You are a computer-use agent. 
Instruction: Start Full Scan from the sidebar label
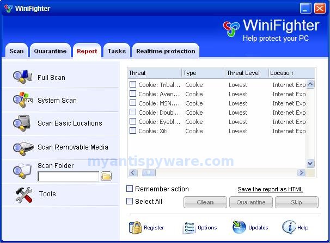pyautogui.click(x=51, y=78)
